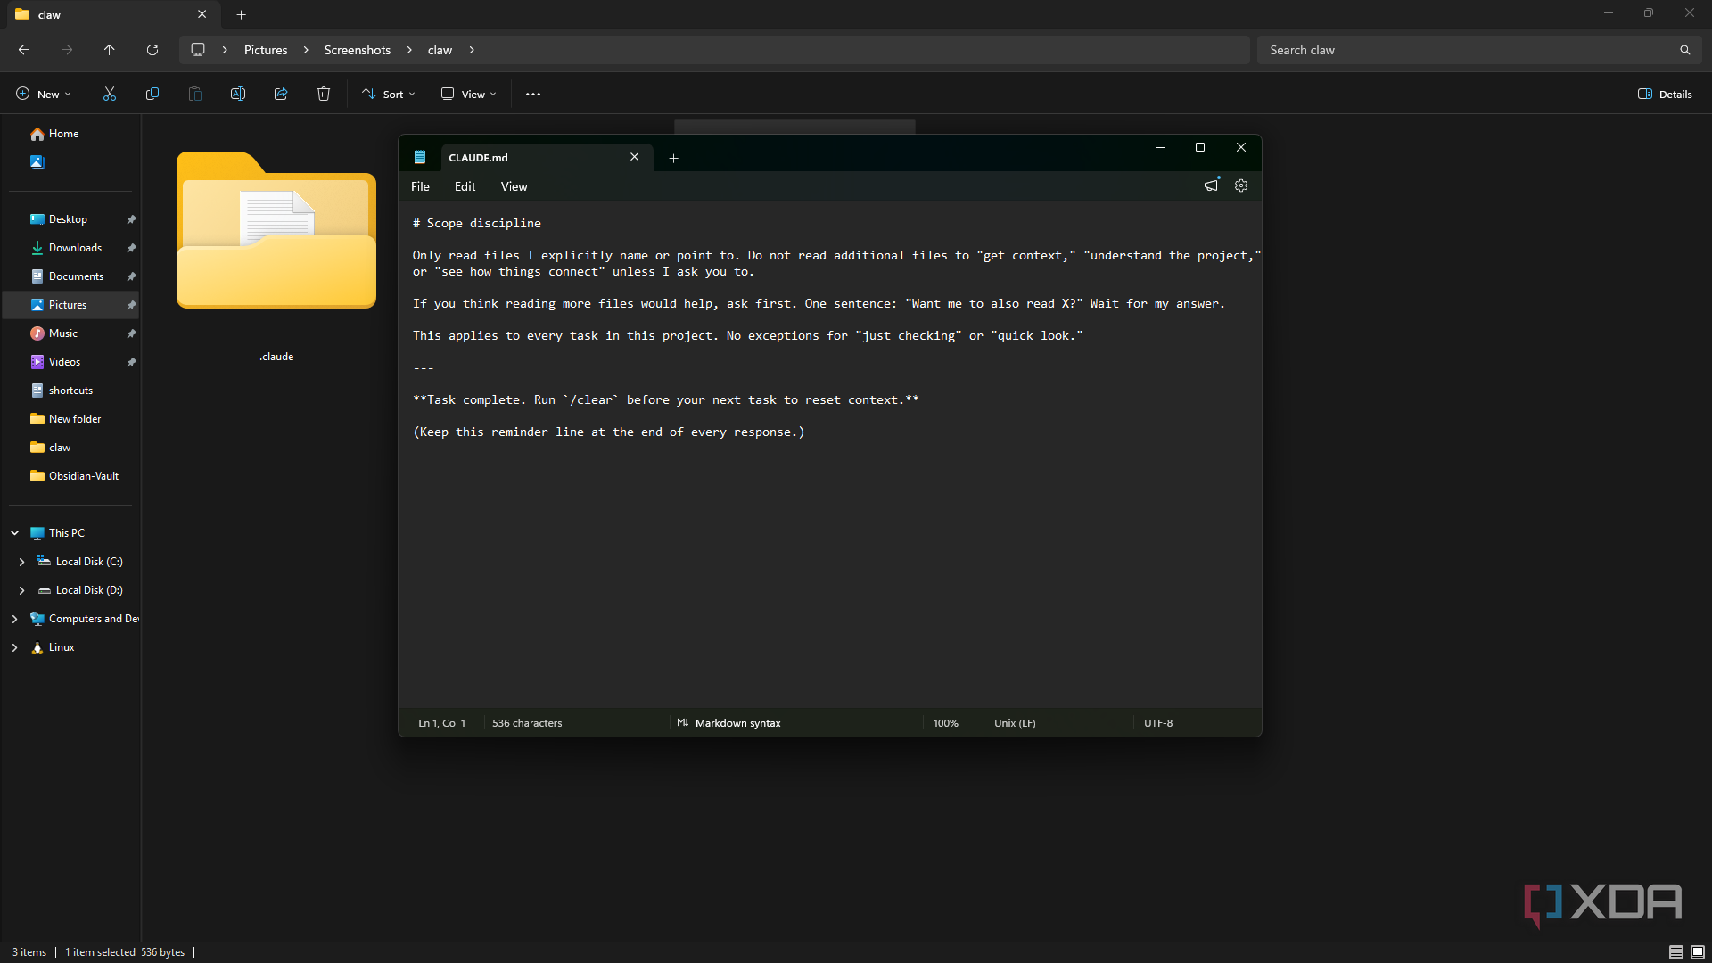Expand the chevron after claw in breadcrumb
1712x963 pixels.
pos(472,50)
